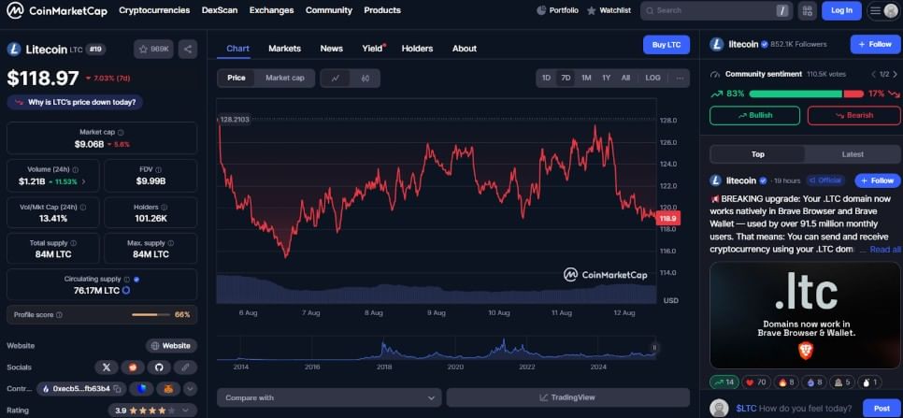Switch to the About tab
This screenshot has width=903, height=418.
[465, 49]
